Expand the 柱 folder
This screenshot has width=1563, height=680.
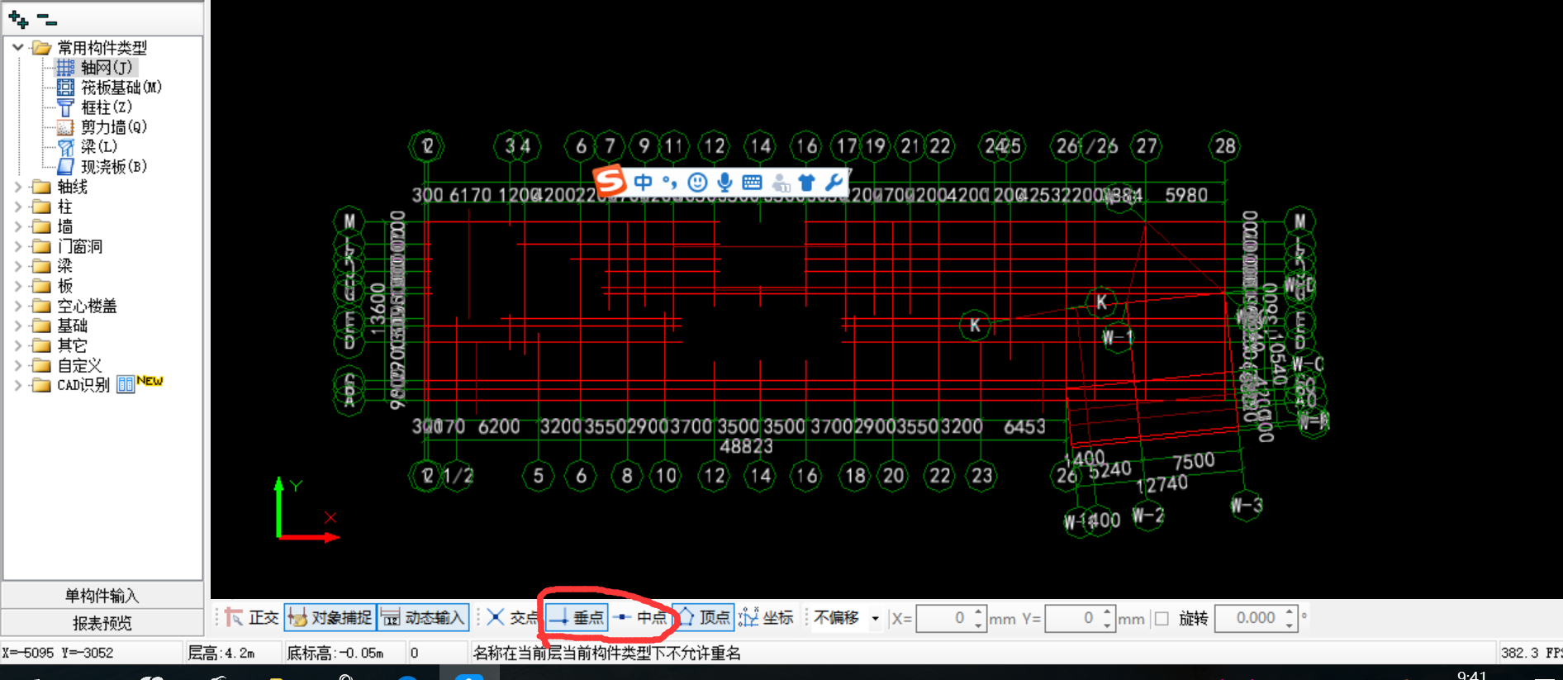[x=18, y=207]
